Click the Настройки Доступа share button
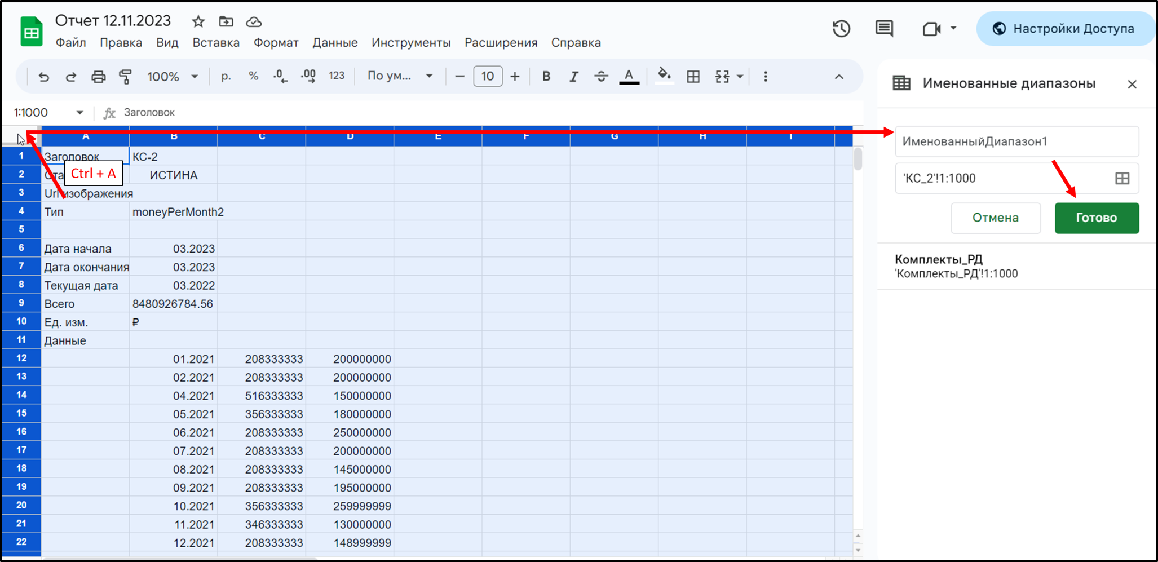The width and height of the screenshot is (1158, 562). pyautogui.click(x=1066, y=29)
